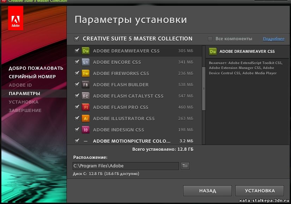The height and width of the screenshot is (204, 291).
Task: Click the 305 МБ size value
Action: [186, 51]
